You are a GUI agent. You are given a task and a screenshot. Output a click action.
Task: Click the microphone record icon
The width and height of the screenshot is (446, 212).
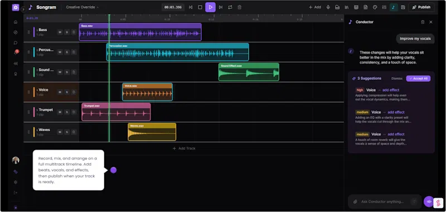pyautogui.click(x=328, y=7)
